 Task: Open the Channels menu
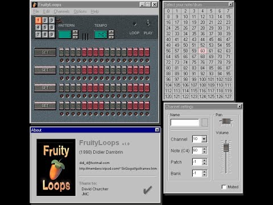tap(61, 11)
